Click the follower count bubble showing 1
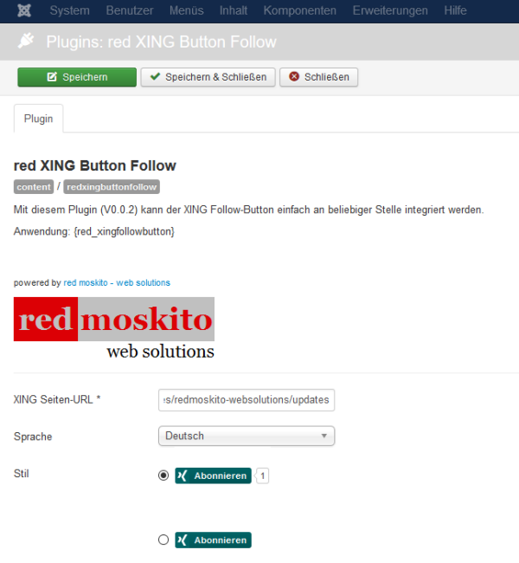The width and height of the screenshot is (519, 563). pos(263,476)
